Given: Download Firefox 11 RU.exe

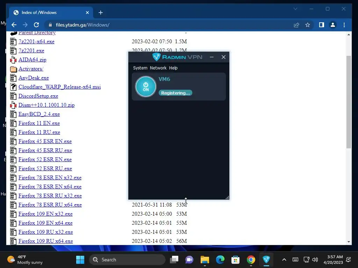Looking at the screenshot, I should (39, 132).
